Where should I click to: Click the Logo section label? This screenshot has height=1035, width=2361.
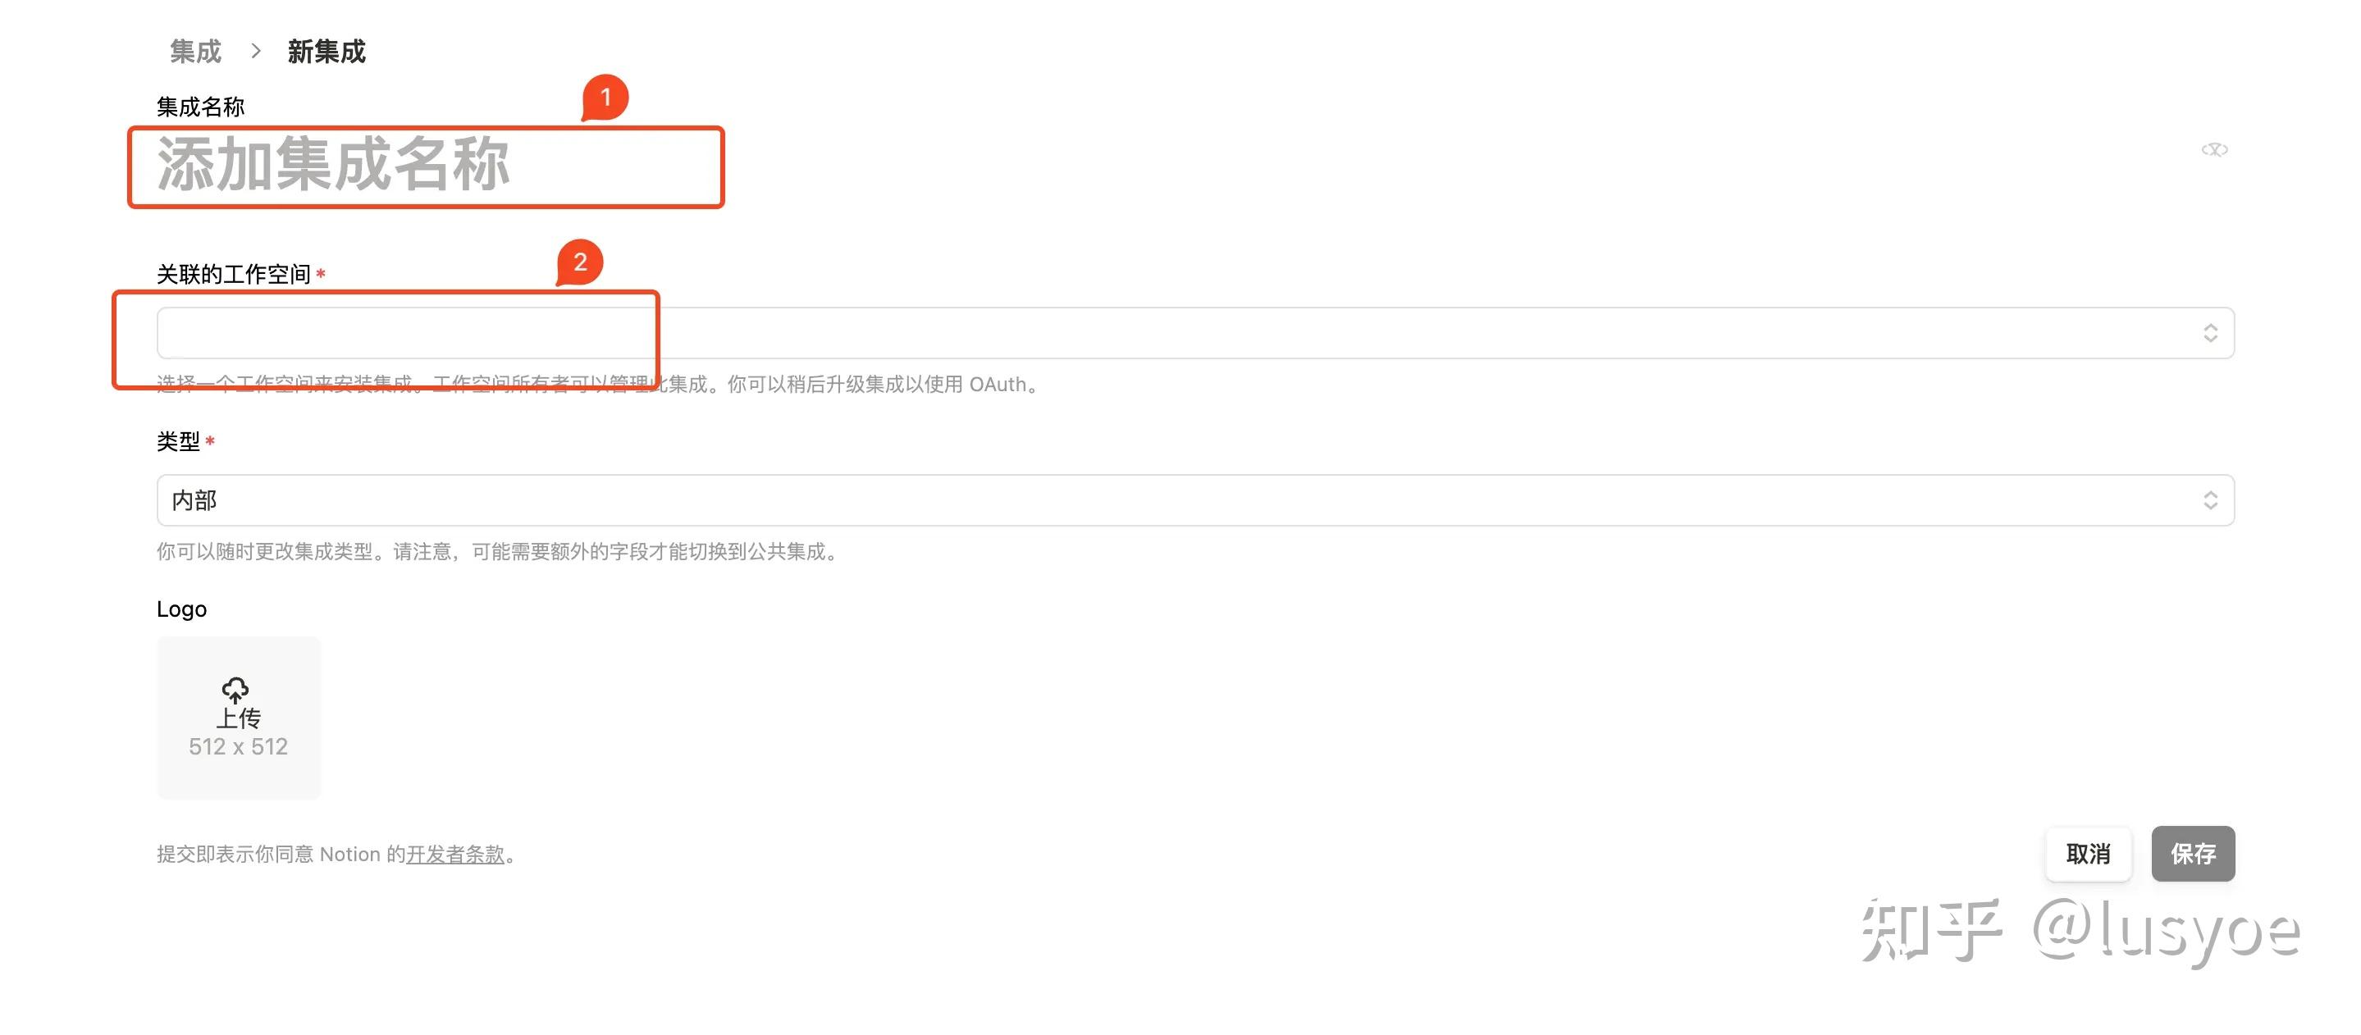(x=181, y=609)
